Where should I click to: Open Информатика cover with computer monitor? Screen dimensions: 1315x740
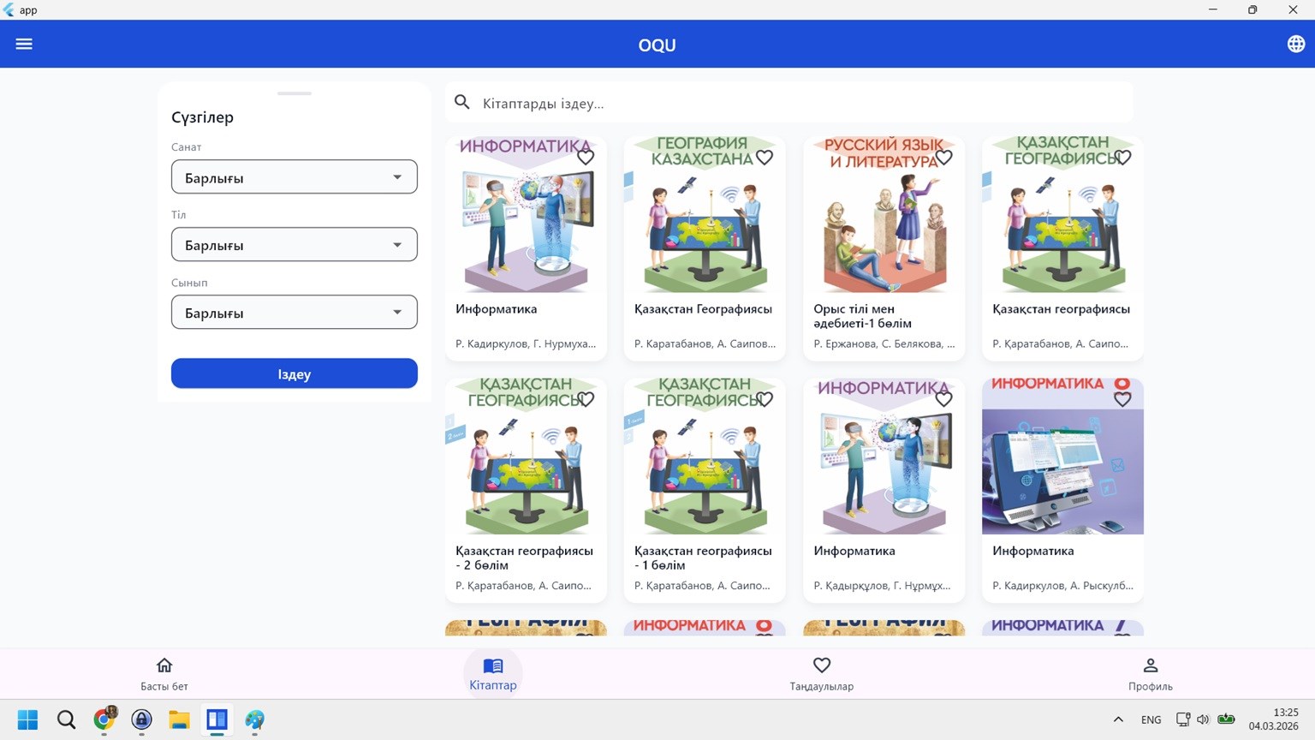point(1062,457)
